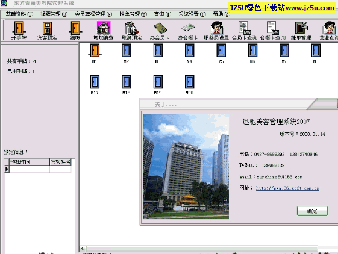Image resolution: width=338 pixels, height=254 pixels.
Task: Open the 套餐卡查询 toolbar icon
Action: click(x=273, y=31)
